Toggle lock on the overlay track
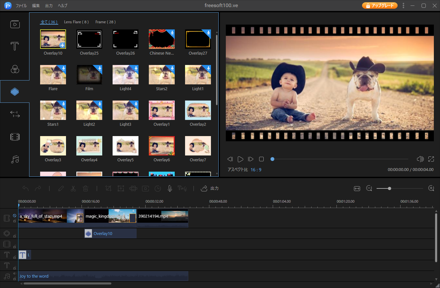The width and height of the screenshot is (440, 288). (x=15, y=236)
